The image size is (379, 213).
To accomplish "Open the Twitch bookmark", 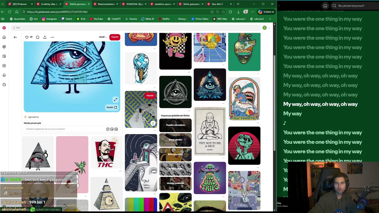I will pos(67,19).
